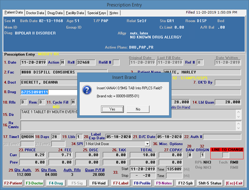Viewport: 249px width, 190px height.
Task: Click the F12-Splr button
Action: 185,183
